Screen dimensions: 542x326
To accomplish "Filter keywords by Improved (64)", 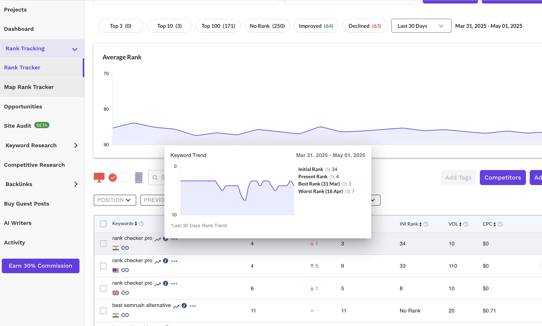I will [316, 26].
